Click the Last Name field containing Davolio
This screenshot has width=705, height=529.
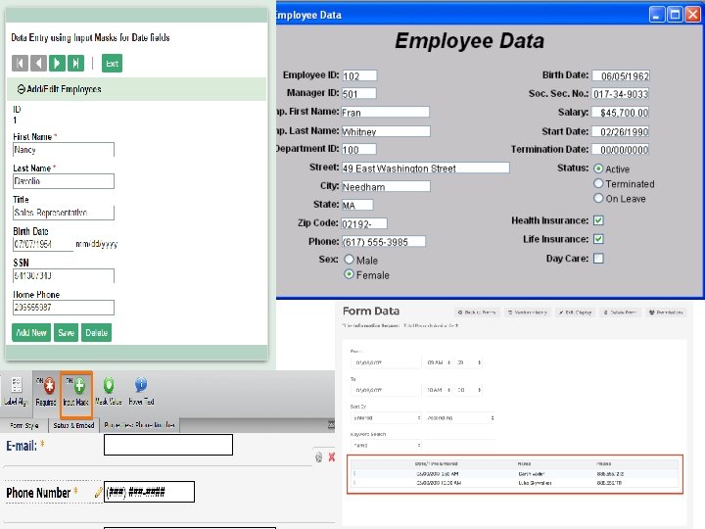64,181
